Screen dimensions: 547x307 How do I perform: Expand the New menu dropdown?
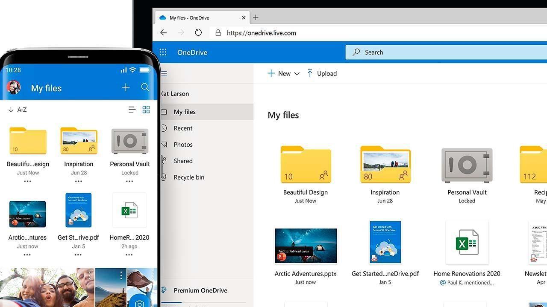298,73
